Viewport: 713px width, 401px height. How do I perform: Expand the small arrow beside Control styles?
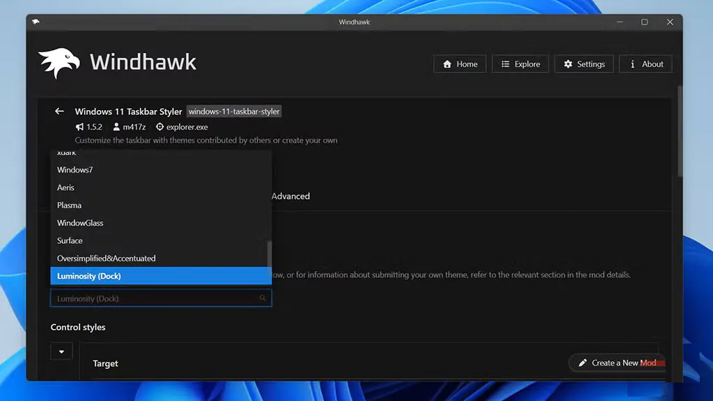(61, 351)
